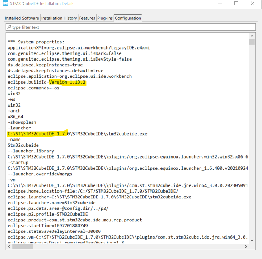This screenshot has width=262, height=259.
Task: Click the vertical scrollbar thumb
Action: (x=252, y=42)
